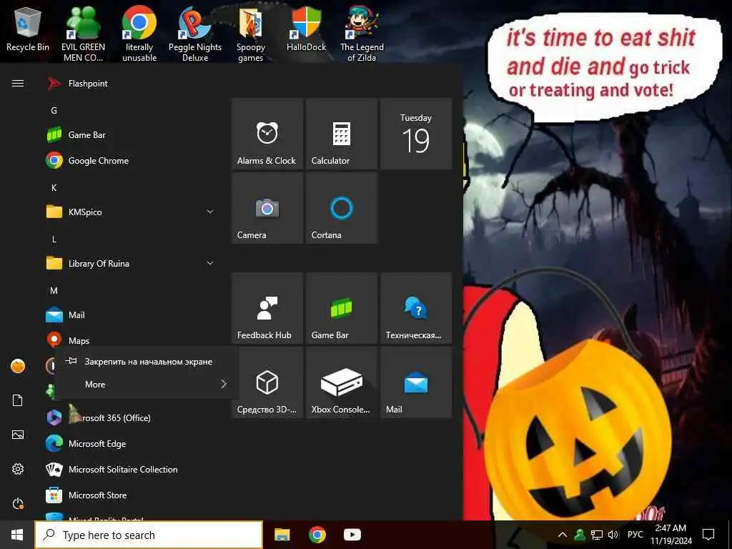Launch HalloDock desktop shortcut

click(x=306, y=28)
